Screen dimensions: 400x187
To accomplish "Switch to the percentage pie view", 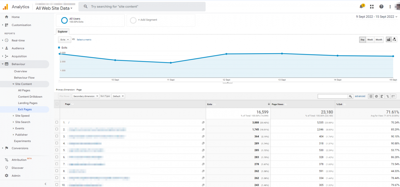I will coord(376,96).
